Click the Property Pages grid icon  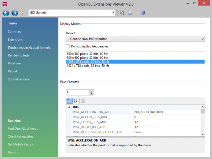(83, 101)
